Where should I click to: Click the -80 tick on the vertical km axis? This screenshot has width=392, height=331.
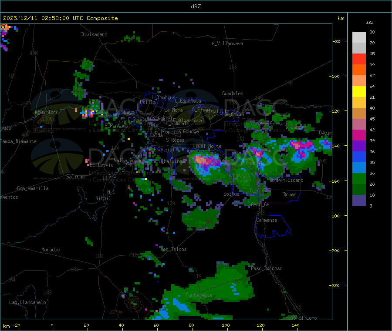(x=336, y=41)
